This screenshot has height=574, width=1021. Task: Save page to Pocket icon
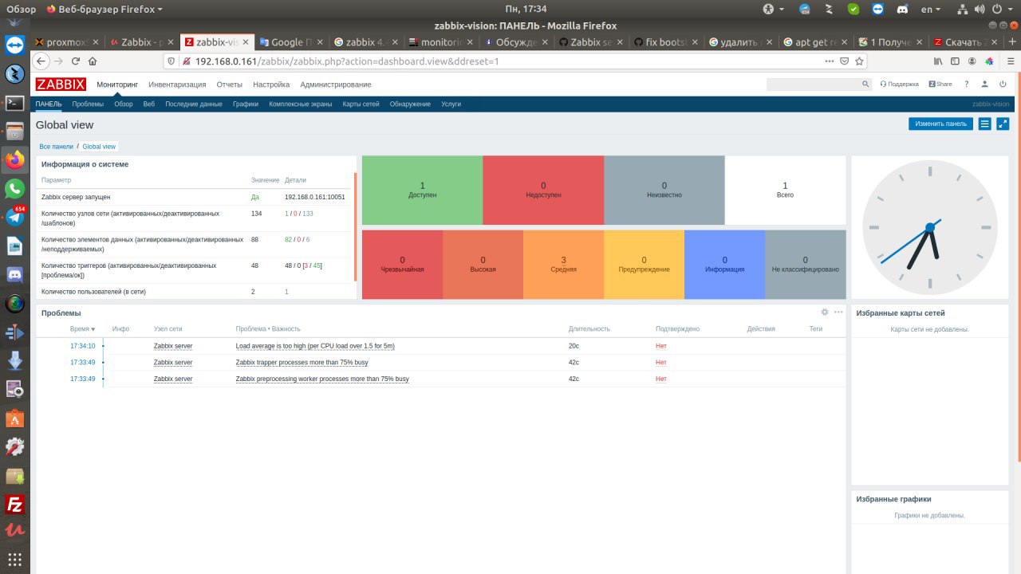pyautogui.click(x=845, y=61)
